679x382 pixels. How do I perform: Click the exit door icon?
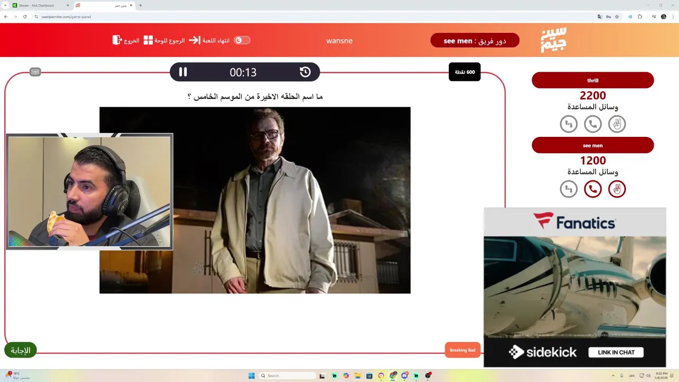[117, 40]
